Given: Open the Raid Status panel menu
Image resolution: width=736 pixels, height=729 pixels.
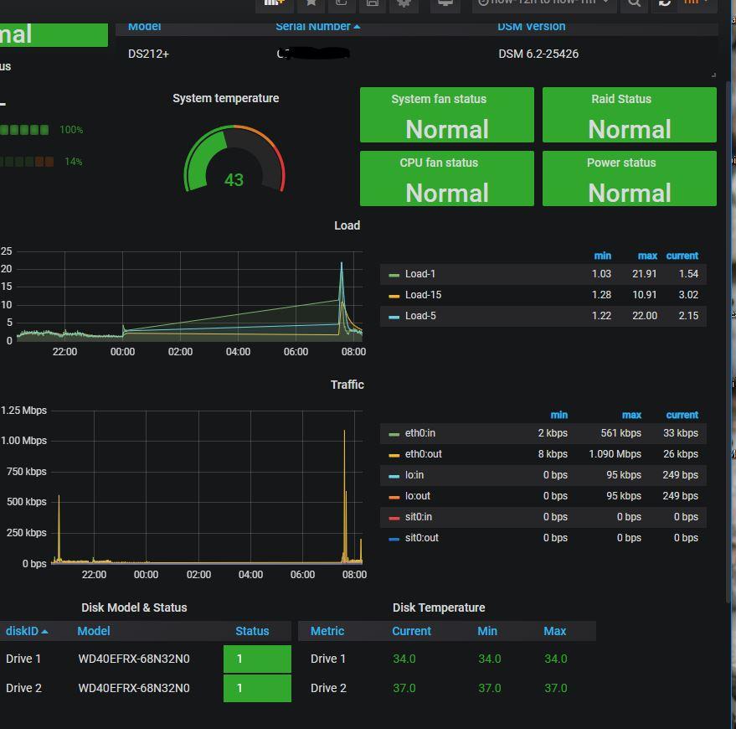Looking at the screenshot, I should (621, 99).
